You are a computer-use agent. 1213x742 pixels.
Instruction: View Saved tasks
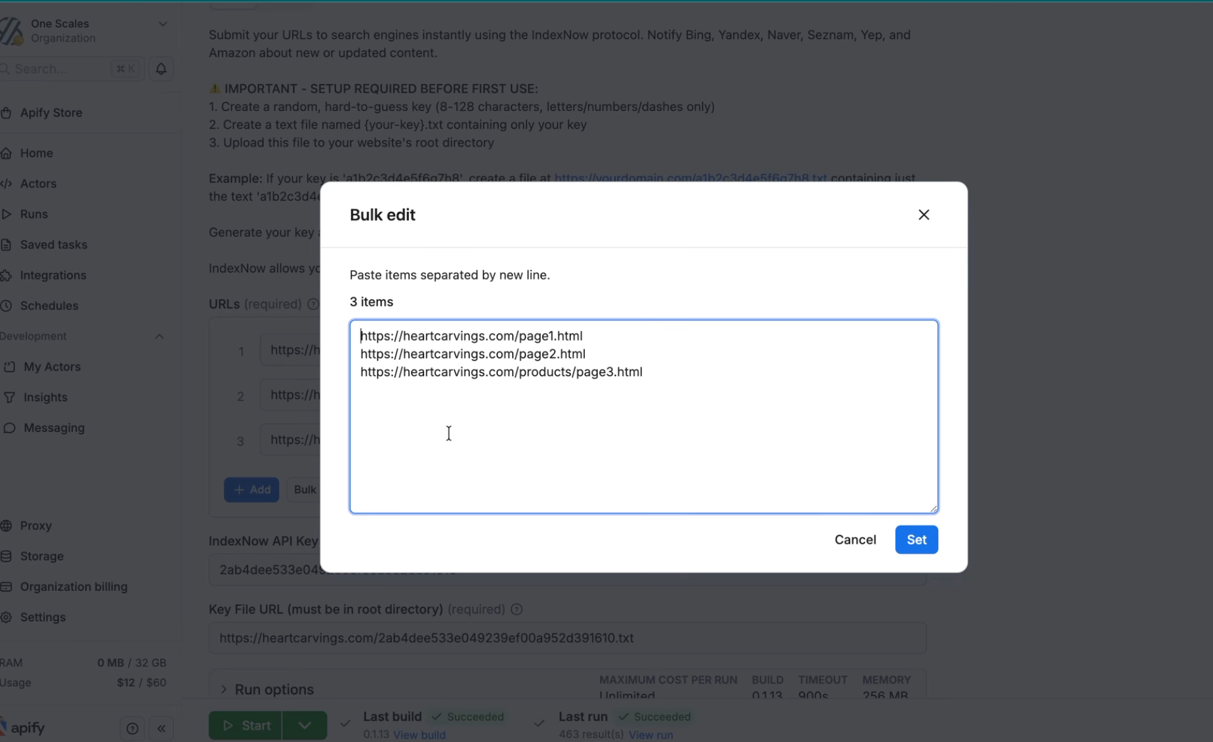[x=53, y=244]
